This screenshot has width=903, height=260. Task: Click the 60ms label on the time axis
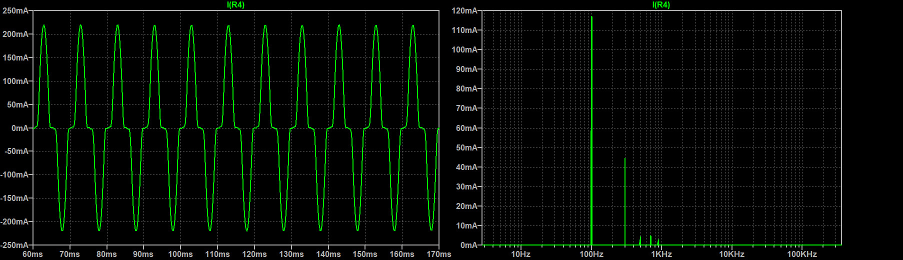(x=33, y=254)
